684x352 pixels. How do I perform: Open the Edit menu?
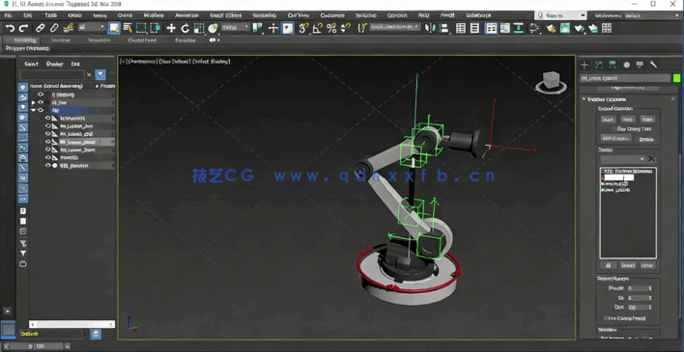(27, 15)
